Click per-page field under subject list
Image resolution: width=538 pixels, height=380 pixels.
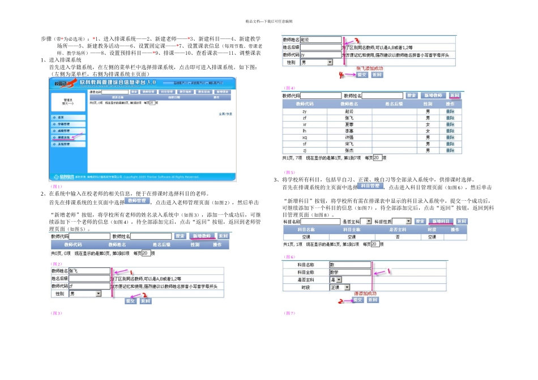tap(375, 244)
